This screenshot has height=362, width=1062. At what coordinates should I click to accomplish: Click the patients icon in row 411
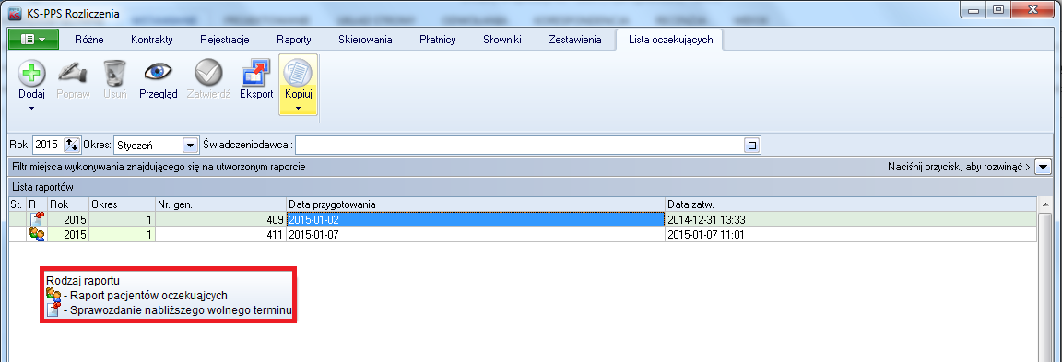coord(37,233)
